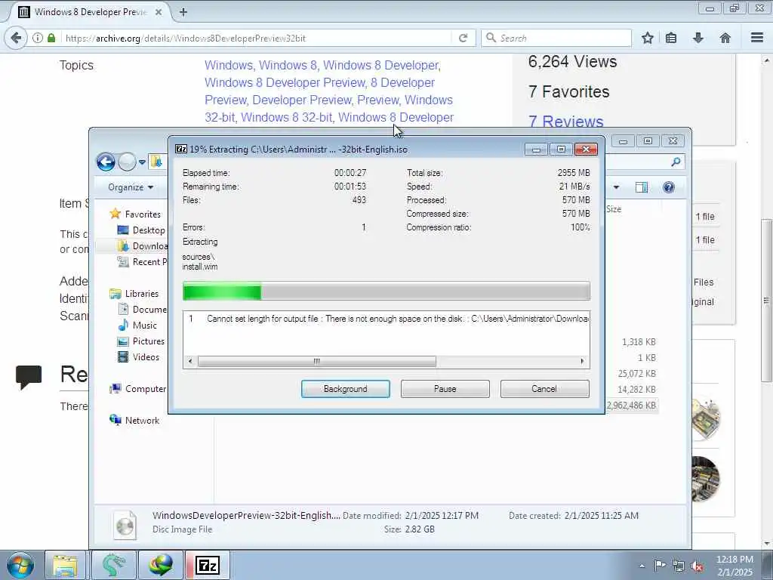Open the 7 Reviews link

tap(566, 122)
